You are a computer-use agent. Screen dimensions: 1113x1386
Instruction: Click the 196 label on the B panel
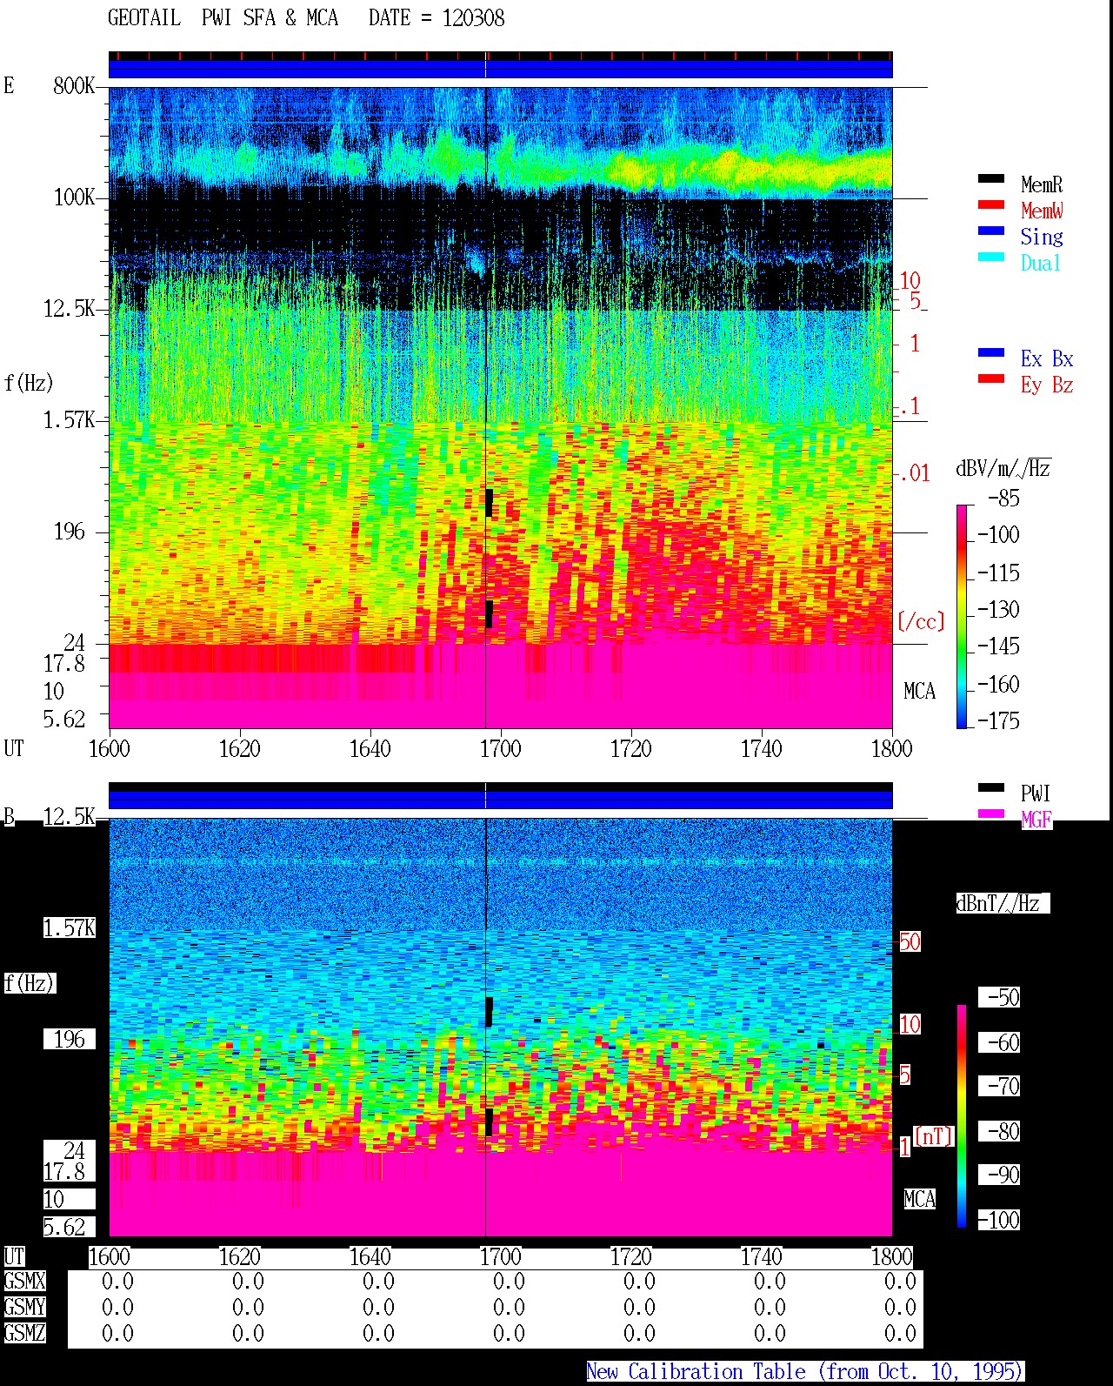(70, 1039)
